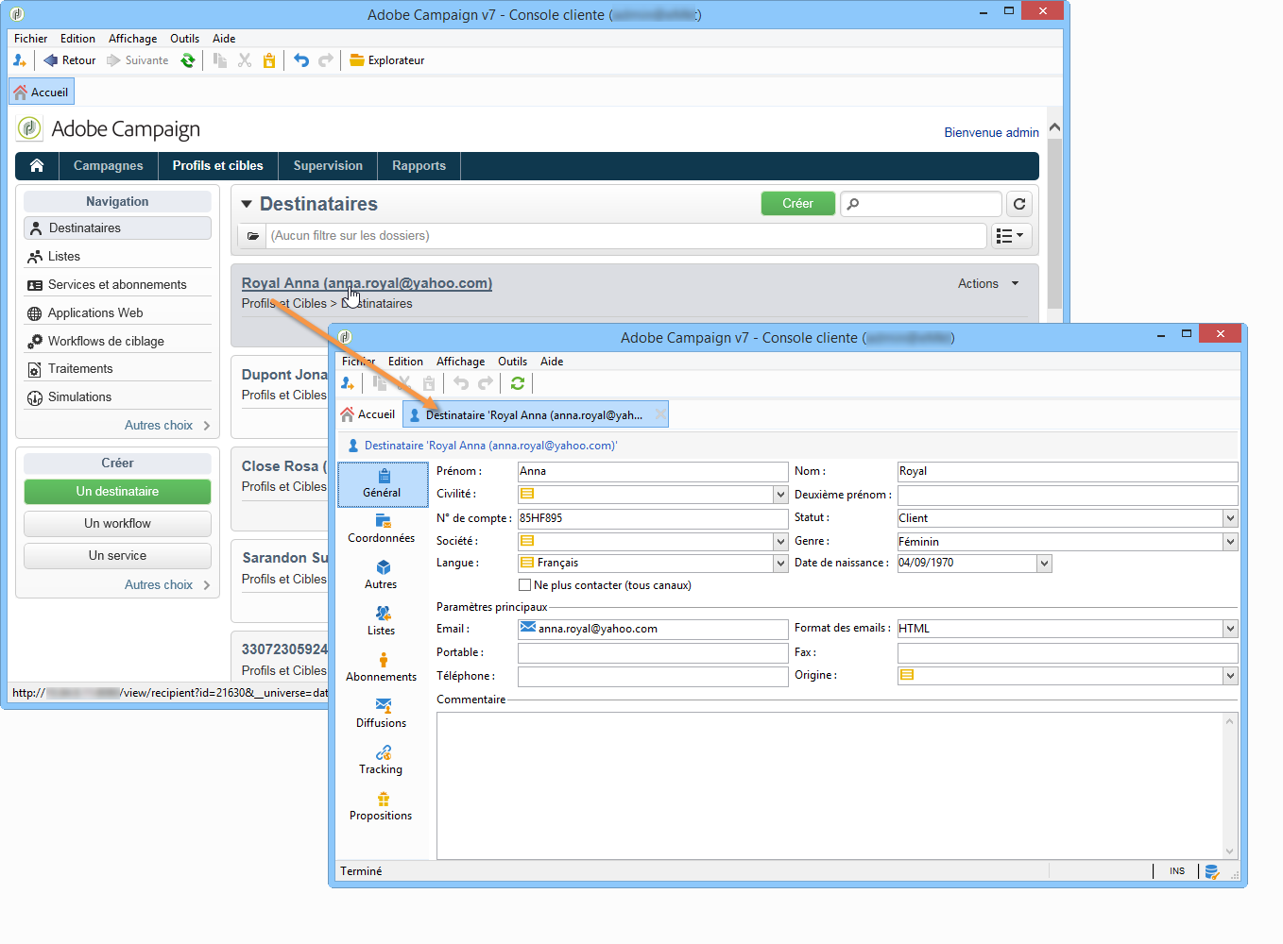Click the Prénom field containing Anna
Viewport: 1283px width, 944px height.
(x=653, y=471)
